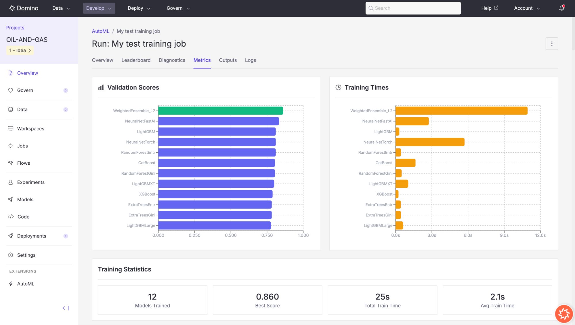Click the Govern shield icon in sidebar
The width and height of the screenshot is (575, 325).
coord(11,90)
